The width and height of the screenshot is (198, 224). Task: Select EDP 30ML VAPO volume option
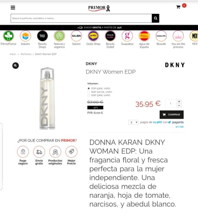coord(89,95)
